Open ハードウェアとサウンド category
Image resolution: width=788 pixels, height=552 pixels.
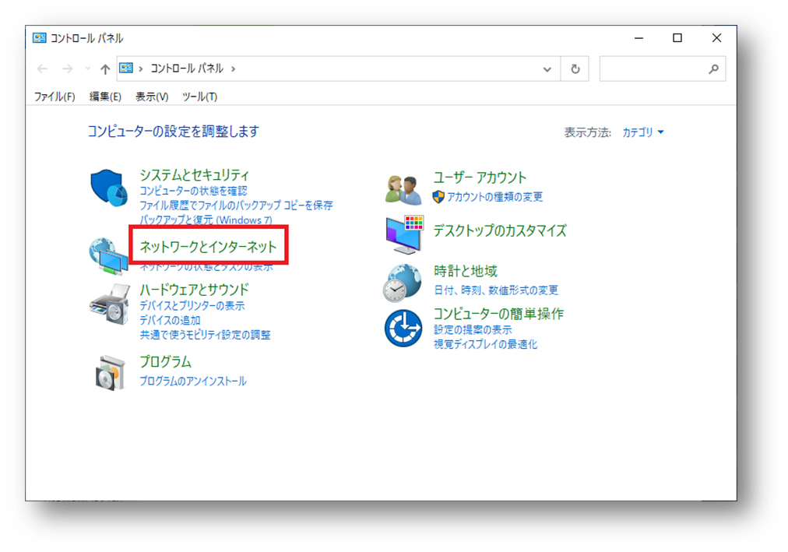[194, 290]
